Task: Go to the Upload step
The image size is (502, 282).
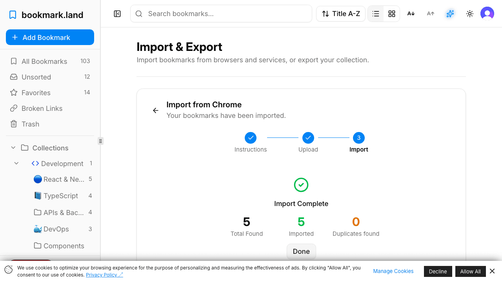Action: (308, 143)
